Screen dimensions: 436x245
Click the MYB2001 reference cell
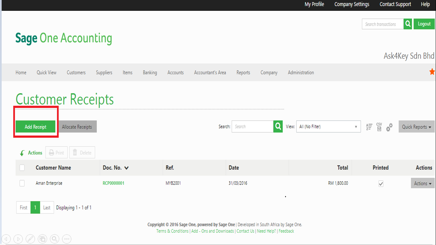[x=173, y=183]
